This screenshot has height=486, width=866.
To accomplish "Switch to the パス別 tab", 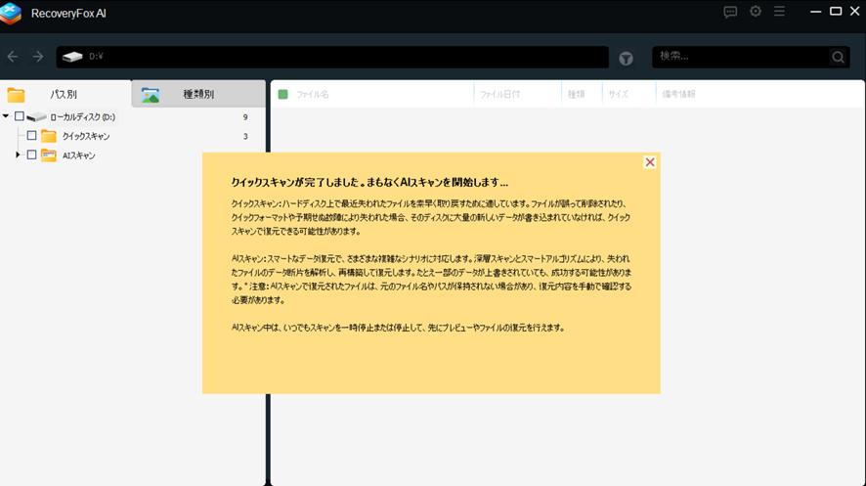I will [x=65, y=94].
